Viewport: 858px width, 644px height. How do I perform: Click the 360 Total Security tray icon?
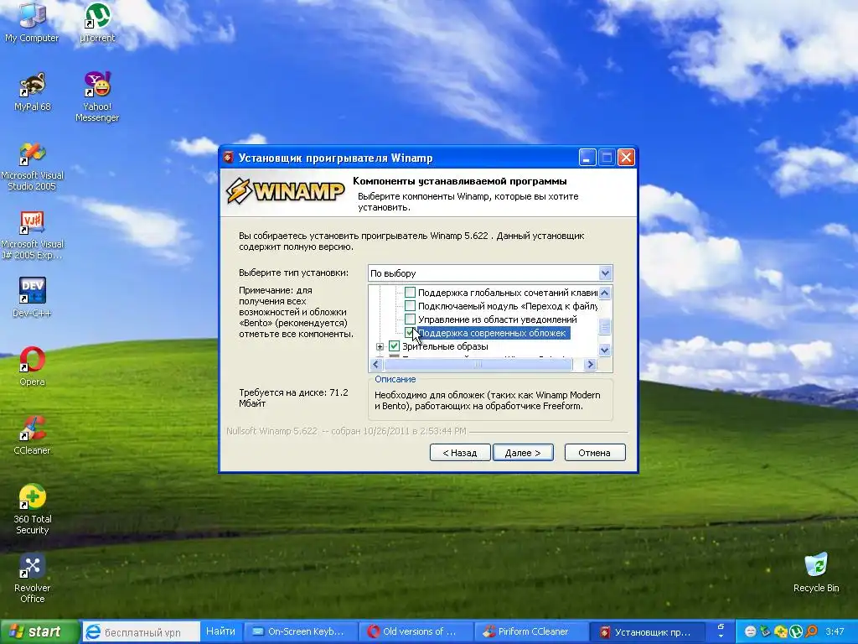point(781,631)
